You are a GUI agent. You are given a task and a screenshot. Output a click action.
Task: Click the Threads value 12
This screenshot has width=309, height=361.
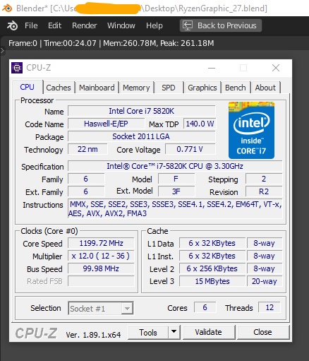point(269,307)
